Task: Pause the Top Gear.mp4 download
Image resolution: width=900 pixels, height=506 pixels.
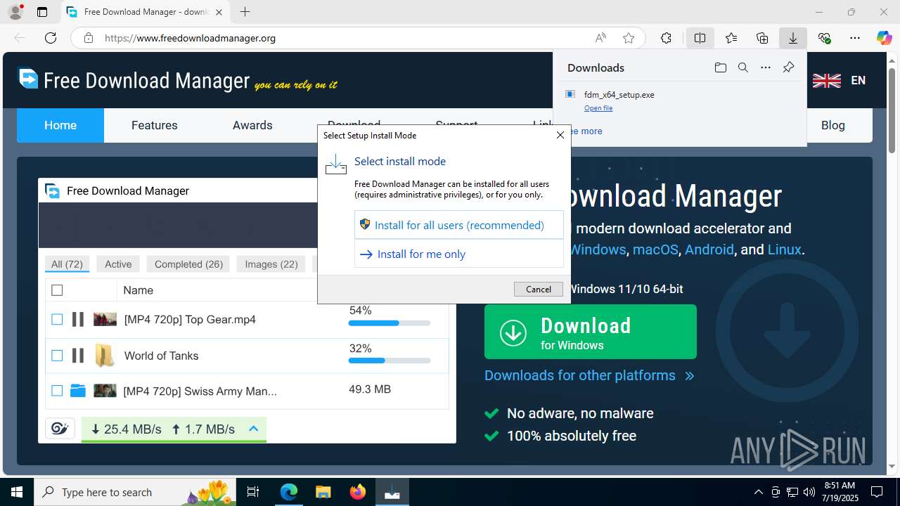Action: click(x=78, y=320)
